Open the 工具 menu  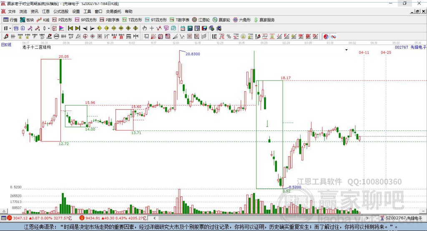(x=87, y=11)
